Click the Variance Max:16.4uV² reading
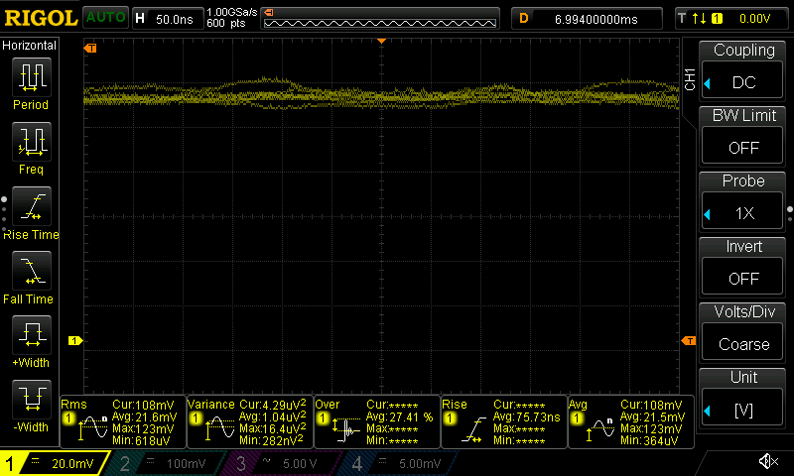Image resolution: width=794 pixels, height=476 pixels. (x=272, y=428)
